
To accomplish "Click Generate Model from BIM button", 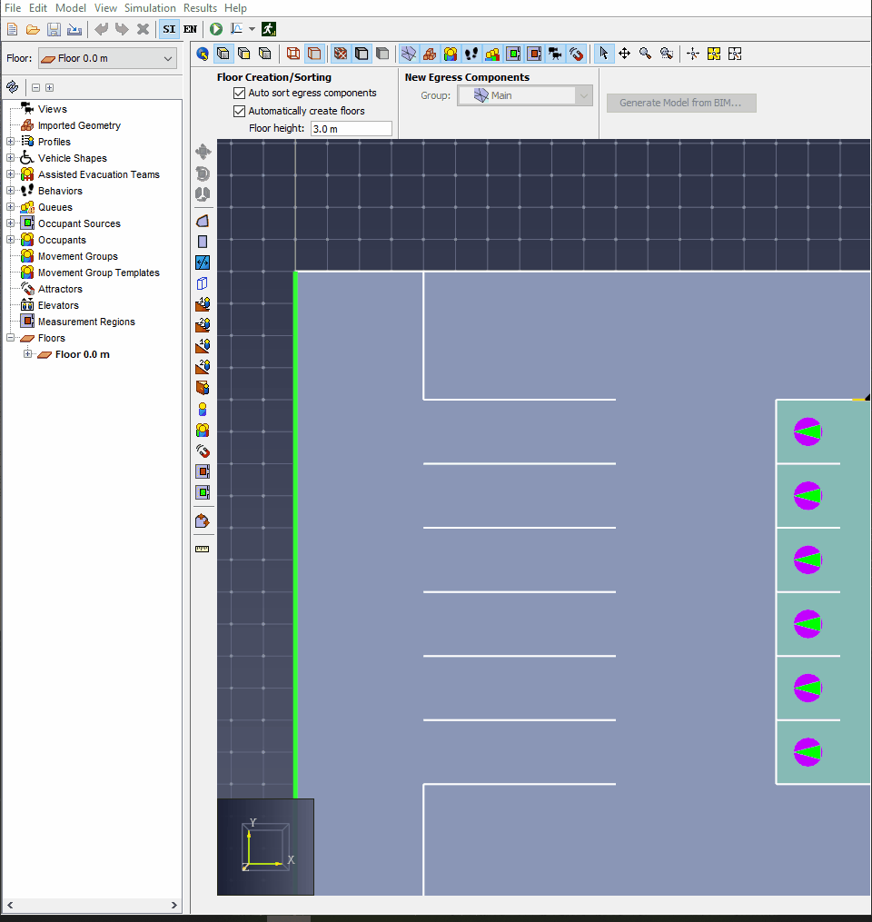I will 680,103.
